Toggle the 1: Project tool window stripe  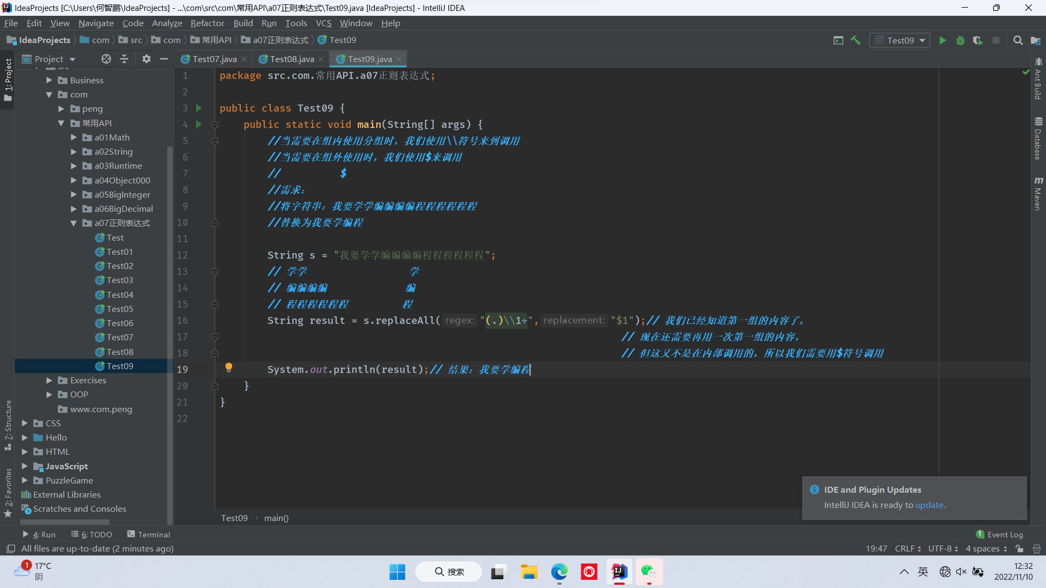pos(8,79)
